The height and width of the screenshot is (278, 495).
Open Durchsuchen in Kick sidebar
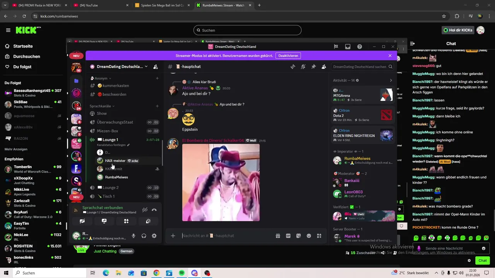click(27, 56)
